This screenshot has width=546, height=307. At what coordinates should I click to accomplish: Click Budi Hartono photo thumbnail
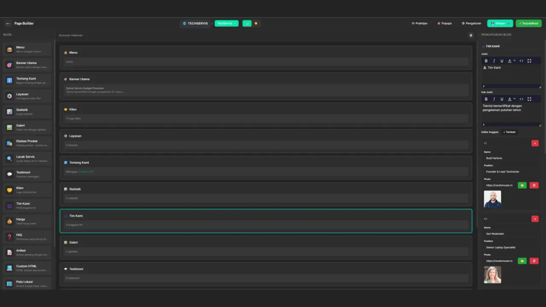click(x=492, y=199)
